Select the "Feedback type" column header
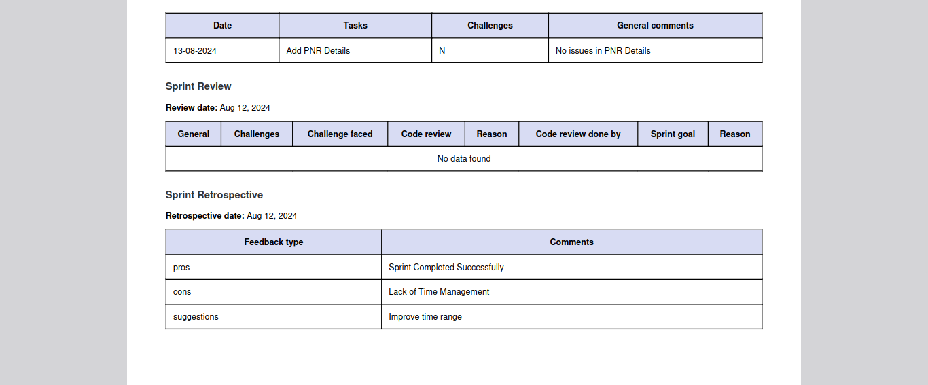Screen dimensions: 928x385 pos(274,242)
